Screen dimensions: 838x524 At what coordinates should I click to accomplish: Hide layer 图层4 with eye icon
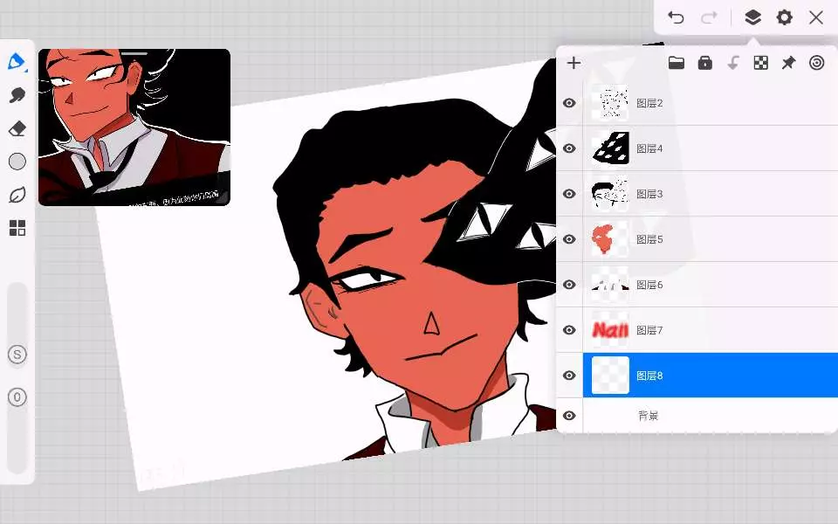(569, 148)
